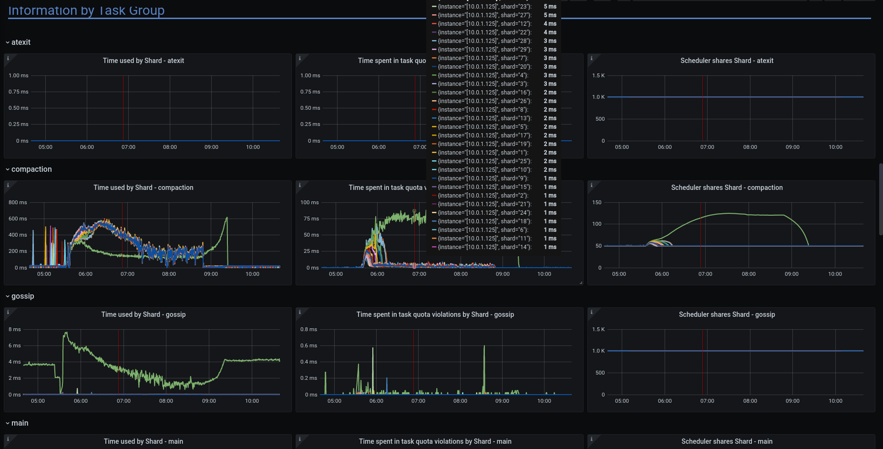This screenshot has height=449, width=883.
Task: Click the color swatch next to the shard=22 legend entry
Action: [435, 32]
